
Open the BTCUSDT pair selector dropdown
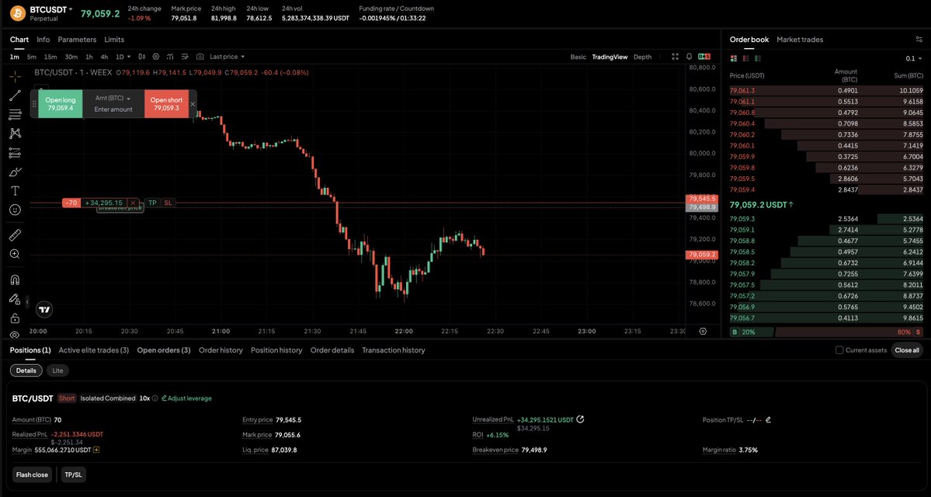51,9
